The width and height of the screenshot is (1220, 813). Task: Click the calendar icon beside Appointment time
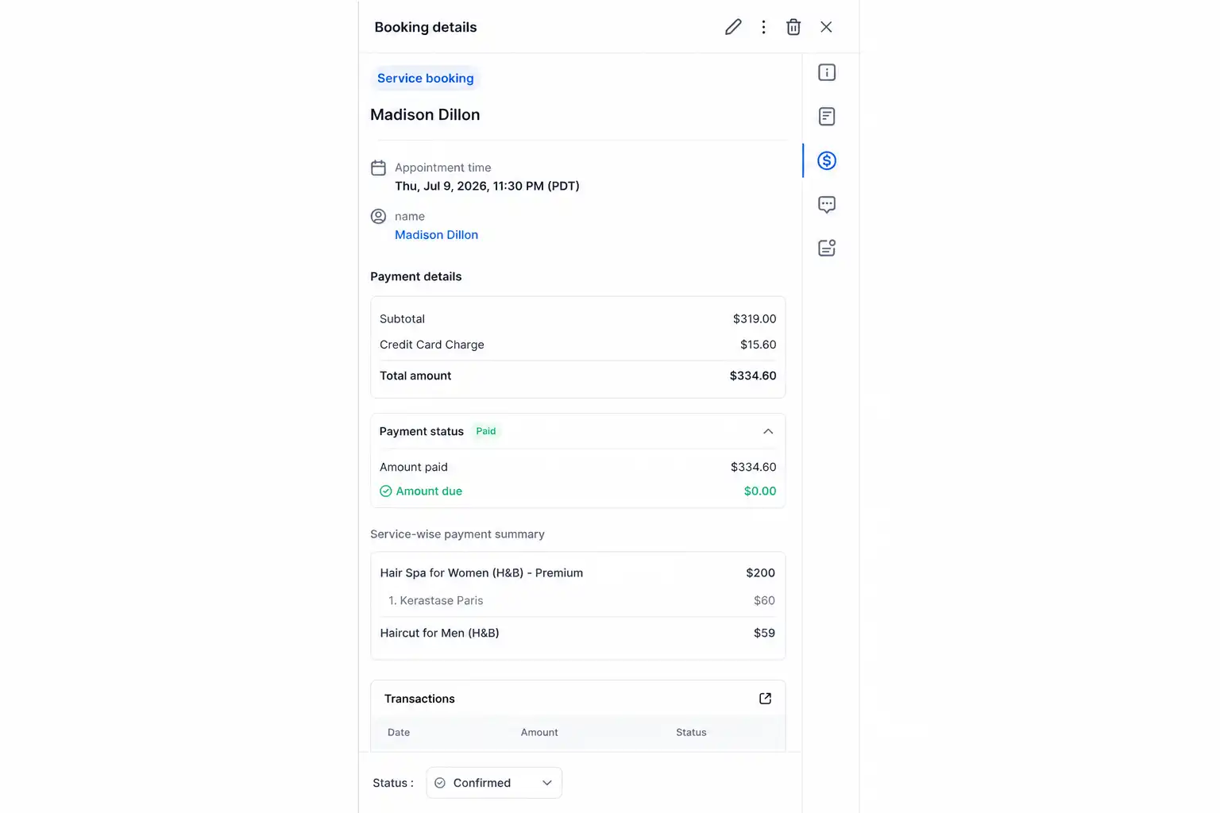pos(379,168)
